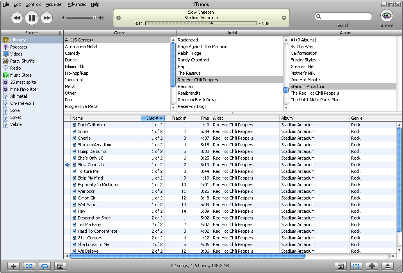Open the Help menu
Screen dimensions: 403x273
[95, 4]
